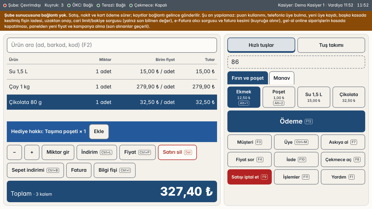Print a Bilgi fişi information receipt
Viewport: 372px width, 209px height.
coord(115,170)
